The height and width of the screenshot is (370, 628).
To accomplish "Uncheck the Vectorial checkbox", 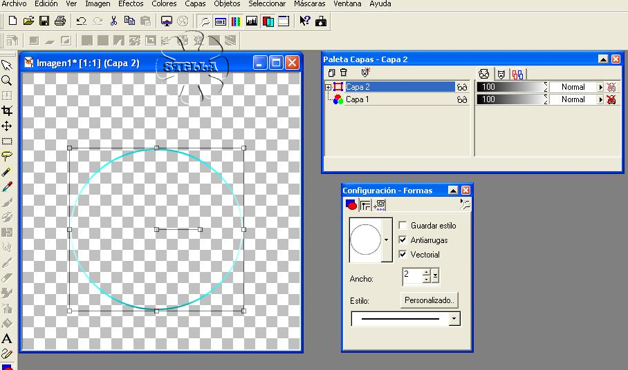I will [x=403, y=254].
